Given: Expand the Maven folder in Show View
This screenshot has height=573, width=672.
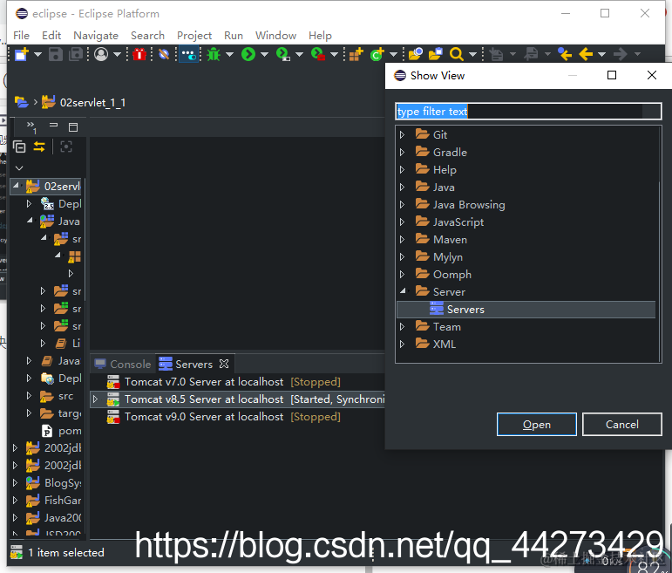Looking at the screenshot, I should 402,239.
